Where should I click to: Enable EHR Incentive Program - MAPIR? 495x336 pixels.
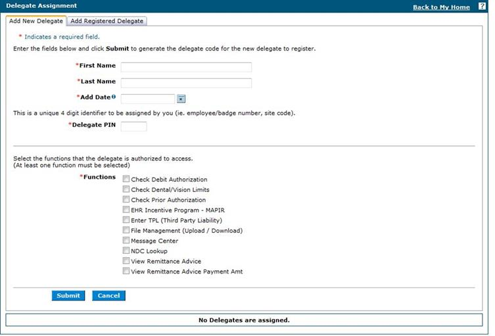(126, 210)
